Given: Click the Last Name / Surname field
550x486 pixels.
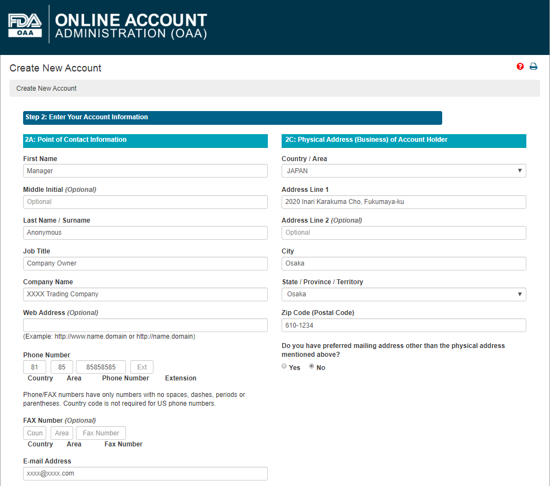Looking at the screenshot, I should pos(145,233).
